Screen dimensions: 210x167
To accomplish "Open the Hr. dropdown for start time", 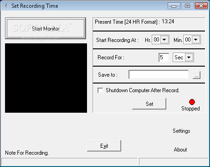I will pos(164,40).
